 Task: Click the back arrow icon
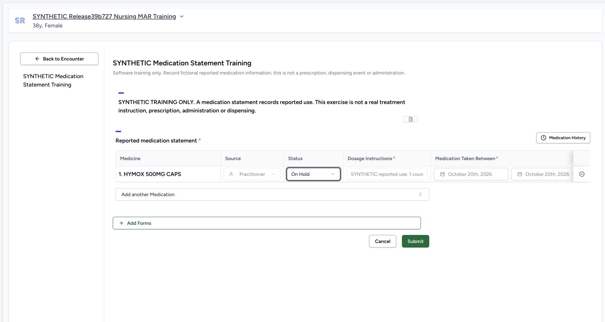[37, 59]
